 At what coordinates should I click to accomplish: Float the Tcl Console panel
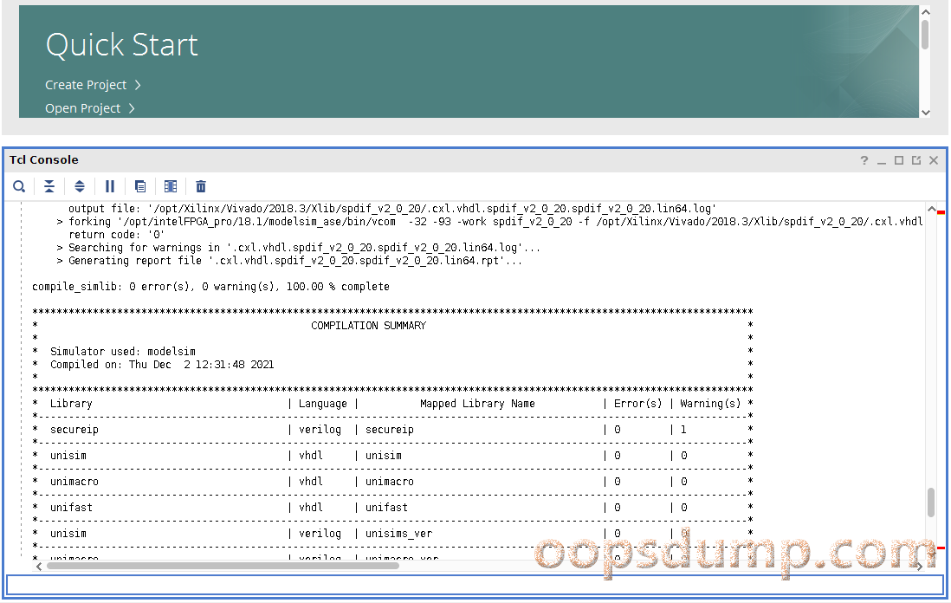coord(915,160)
